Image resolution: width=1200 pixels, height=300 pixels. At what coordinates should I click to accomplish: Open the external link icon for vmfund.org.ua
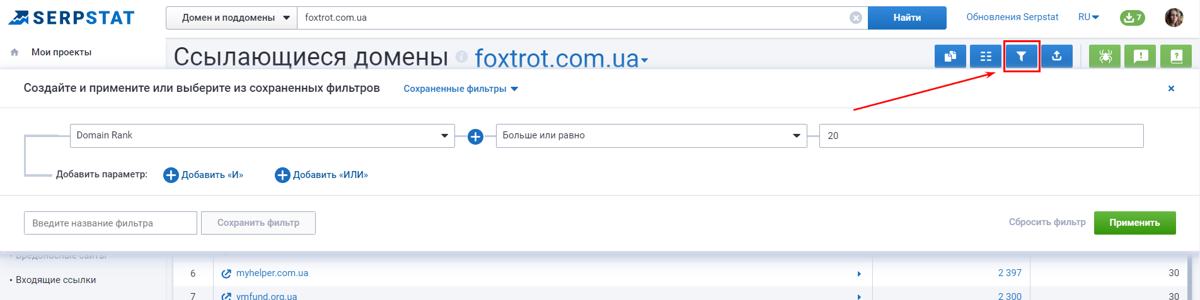coord(226,296)
